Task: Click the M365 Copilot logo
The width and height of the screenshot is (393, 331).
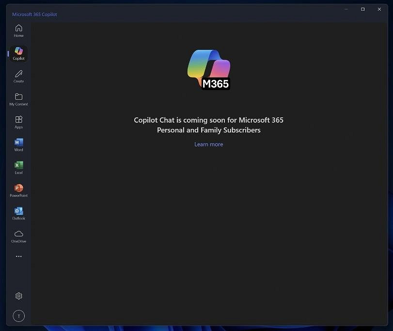Action: [x=208, y=69]
